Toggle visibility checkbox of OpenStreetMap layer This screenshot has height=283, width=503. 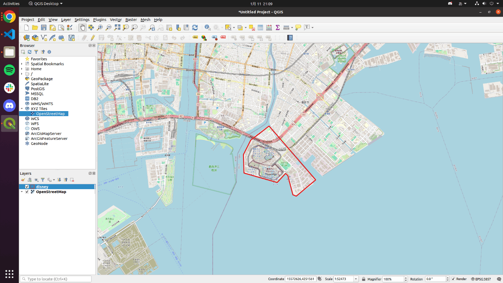[x=27, y=192]
